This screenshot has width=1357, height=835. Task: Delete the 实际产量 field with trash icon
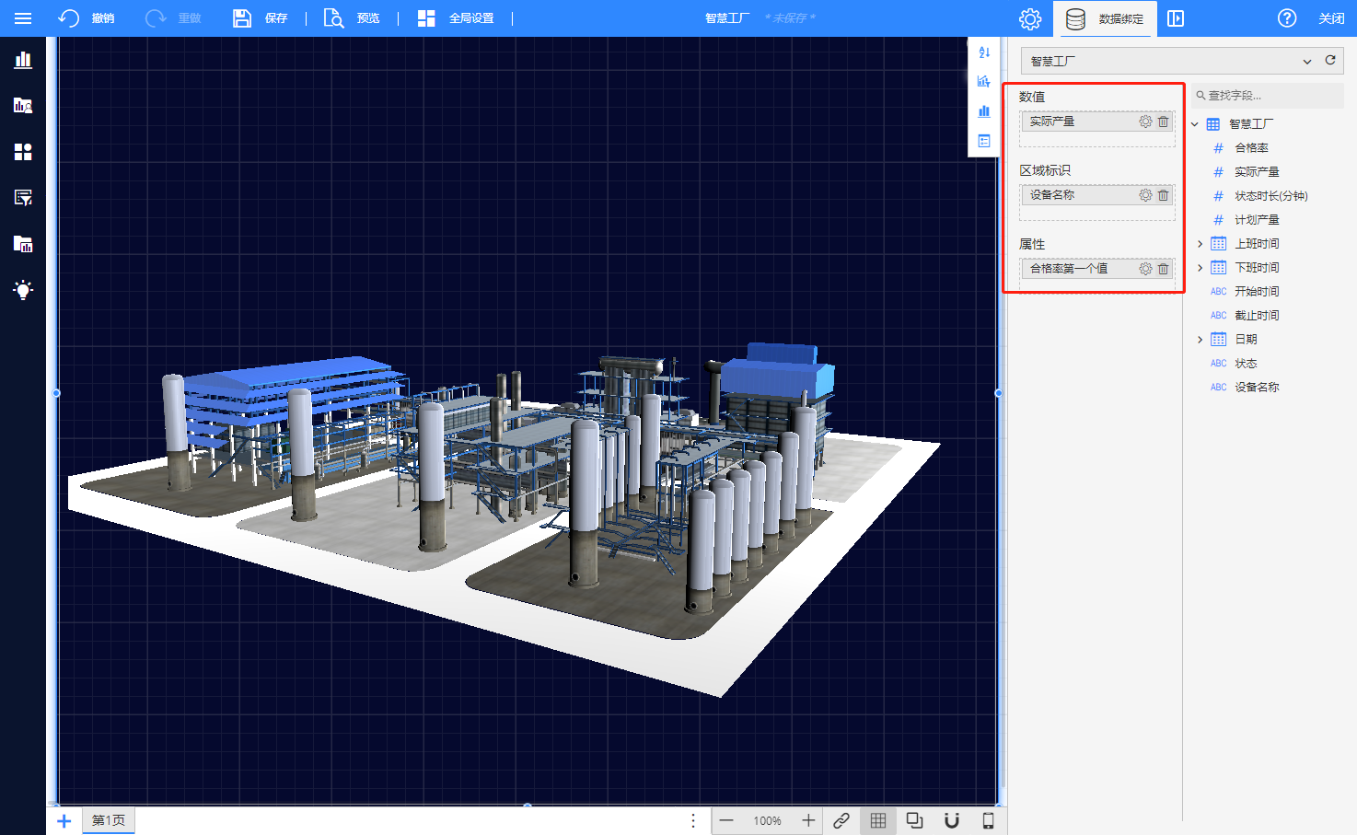[1163, 122]
